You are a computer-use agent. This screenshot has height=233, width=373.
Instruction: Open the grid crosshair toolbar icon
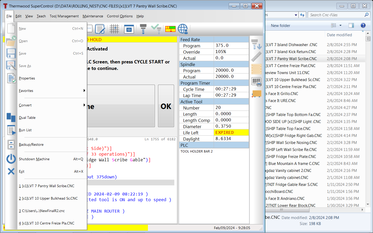point(114,29)
